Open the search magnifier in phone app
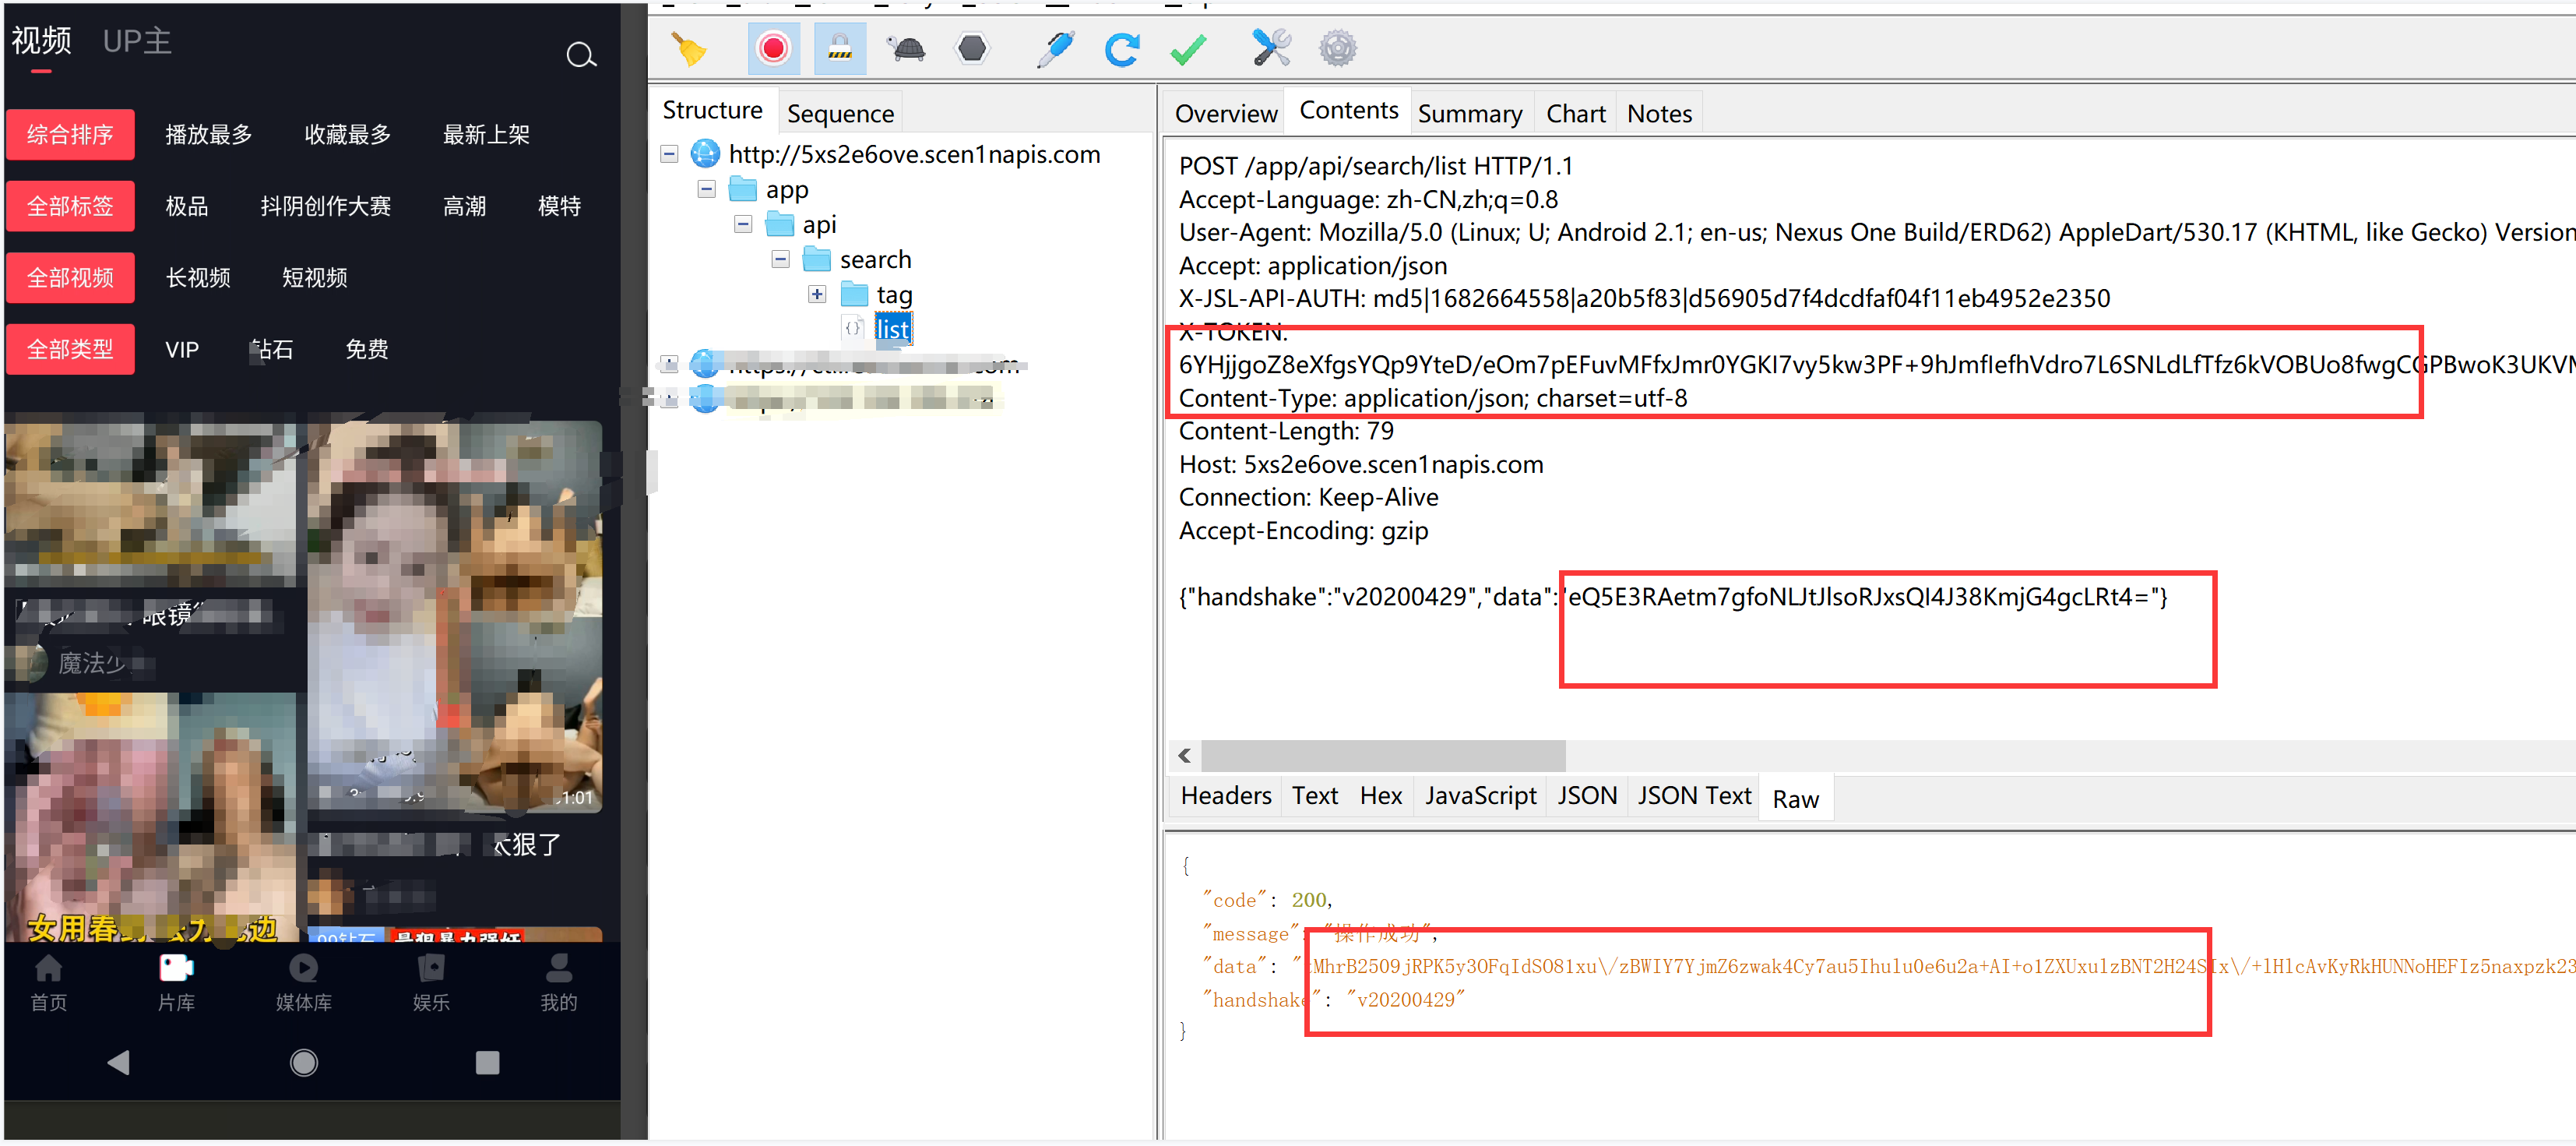Image resolution: width=2576 pixels, height=1146 pixels. coord(581,55)
